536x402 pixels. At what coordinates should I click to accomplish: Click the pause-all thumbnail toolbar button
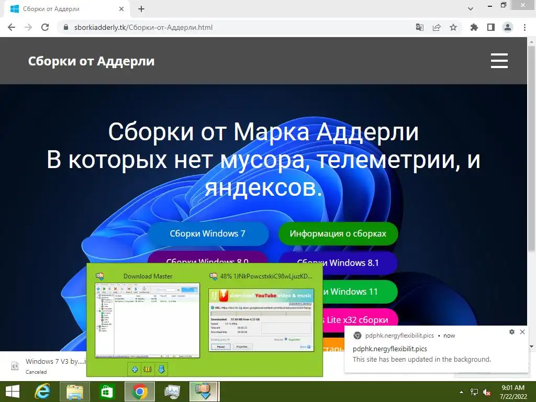[x=148, y=369]
